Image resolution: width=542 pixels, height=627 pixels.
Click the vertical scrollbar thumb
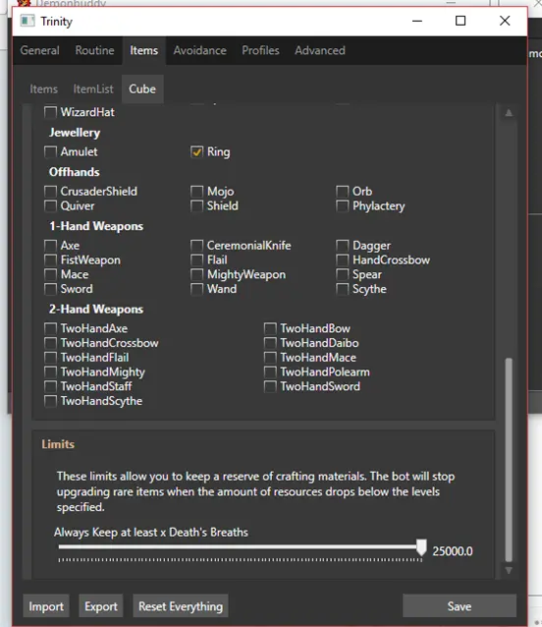tap(509, 460)
